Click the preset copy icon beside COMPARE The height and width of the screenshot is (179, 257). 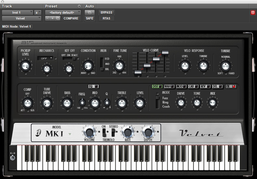[58, 18]
